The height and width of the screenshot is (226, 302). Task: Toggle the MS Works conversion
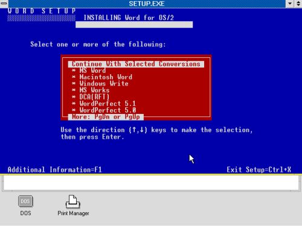click(91, 90)
